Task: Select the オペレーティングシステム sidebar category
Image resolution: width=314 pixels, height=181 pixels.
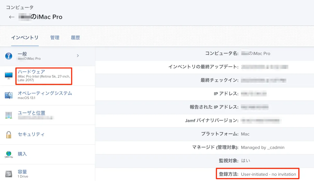Action: point(45,93)
